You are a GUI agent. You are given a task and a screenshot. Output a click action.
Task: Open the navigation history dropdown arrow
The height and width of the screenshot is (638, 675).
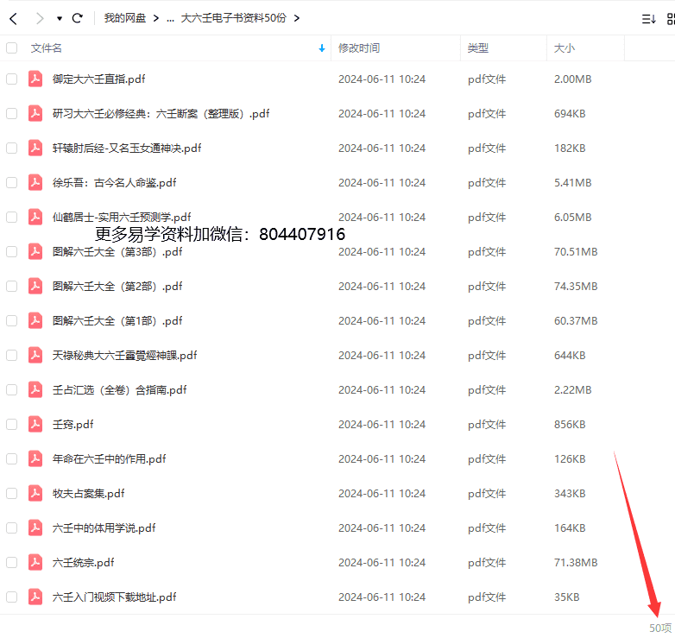click(59, 18)
